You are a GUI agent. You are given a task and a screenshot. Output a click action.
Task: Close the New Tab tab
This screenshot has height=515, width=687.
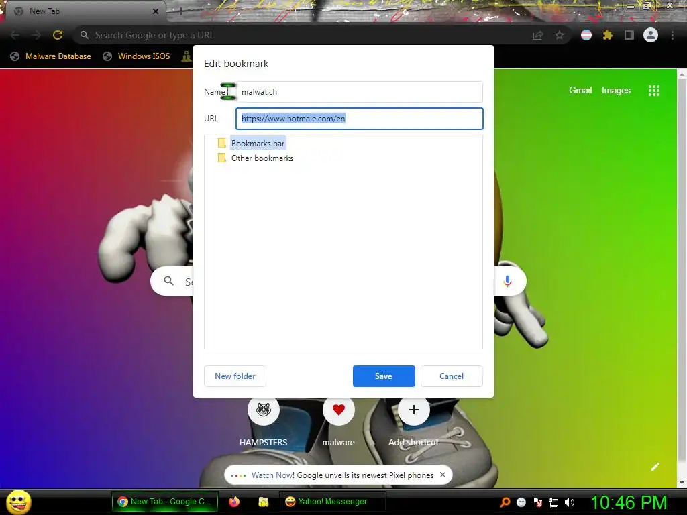pyautogui.click(x=156, y=11)
